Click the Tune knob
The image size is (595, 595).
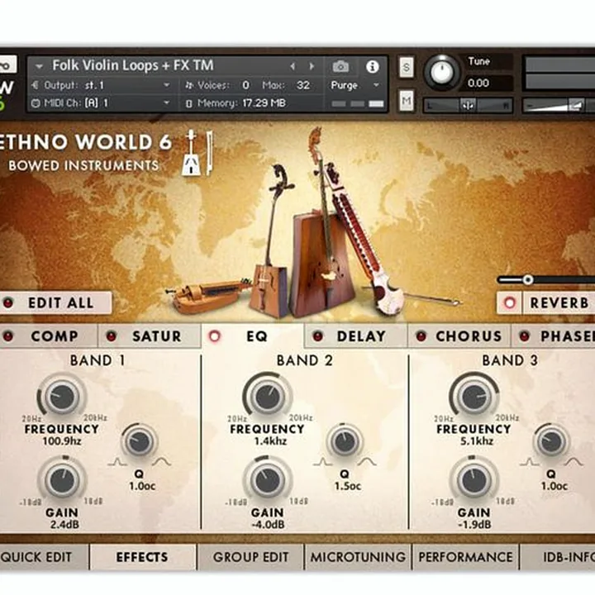[x=441, y=72]
